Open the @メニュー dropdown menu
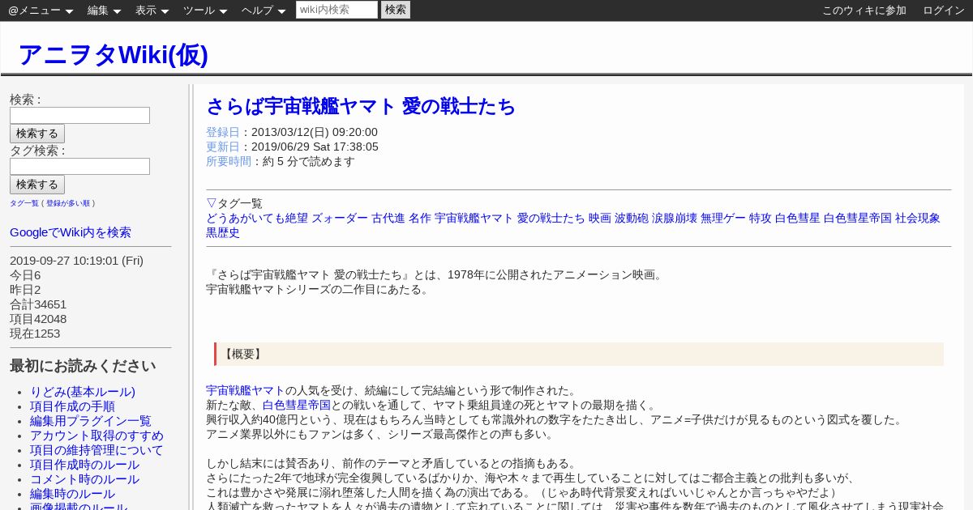 point(41,11)
